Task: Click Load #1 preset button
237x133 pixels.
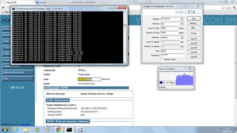Action: [194, 39]
